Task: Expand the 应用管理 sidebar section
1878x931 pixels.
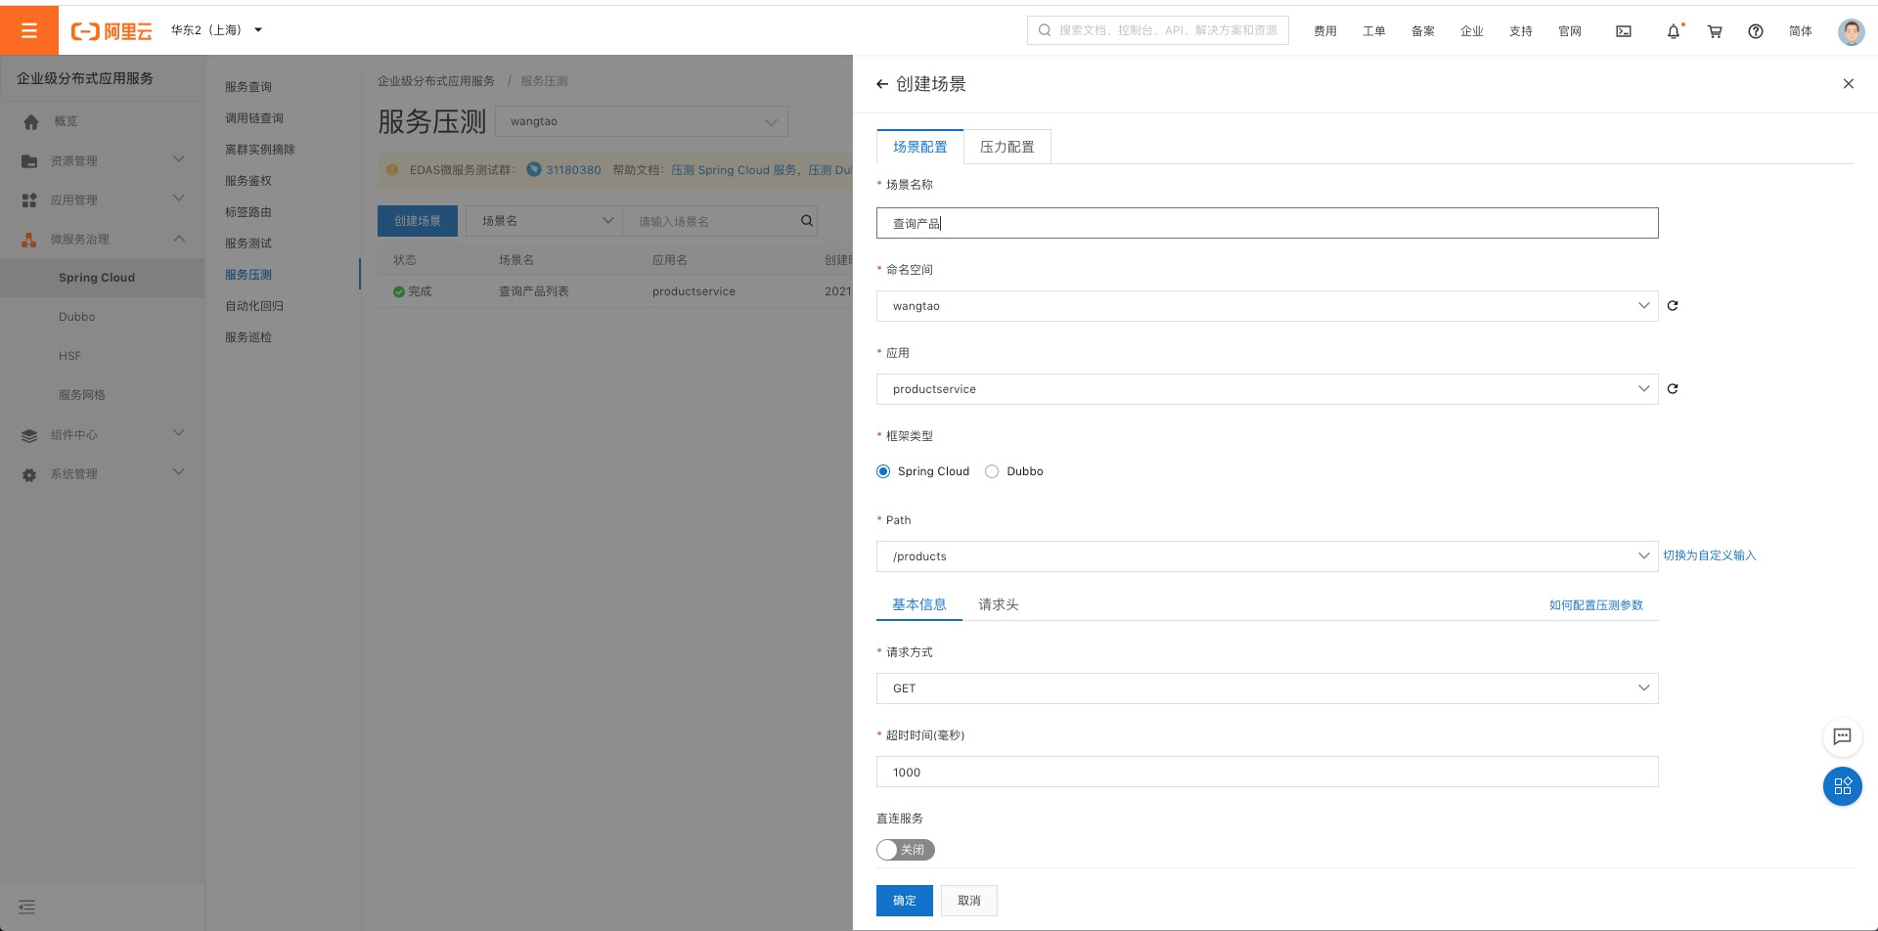Action: coord(179,198)
